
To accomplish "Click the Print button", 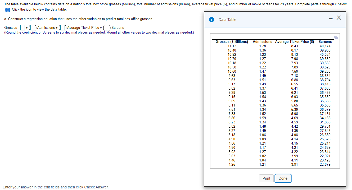I will (x=266, y=178).
